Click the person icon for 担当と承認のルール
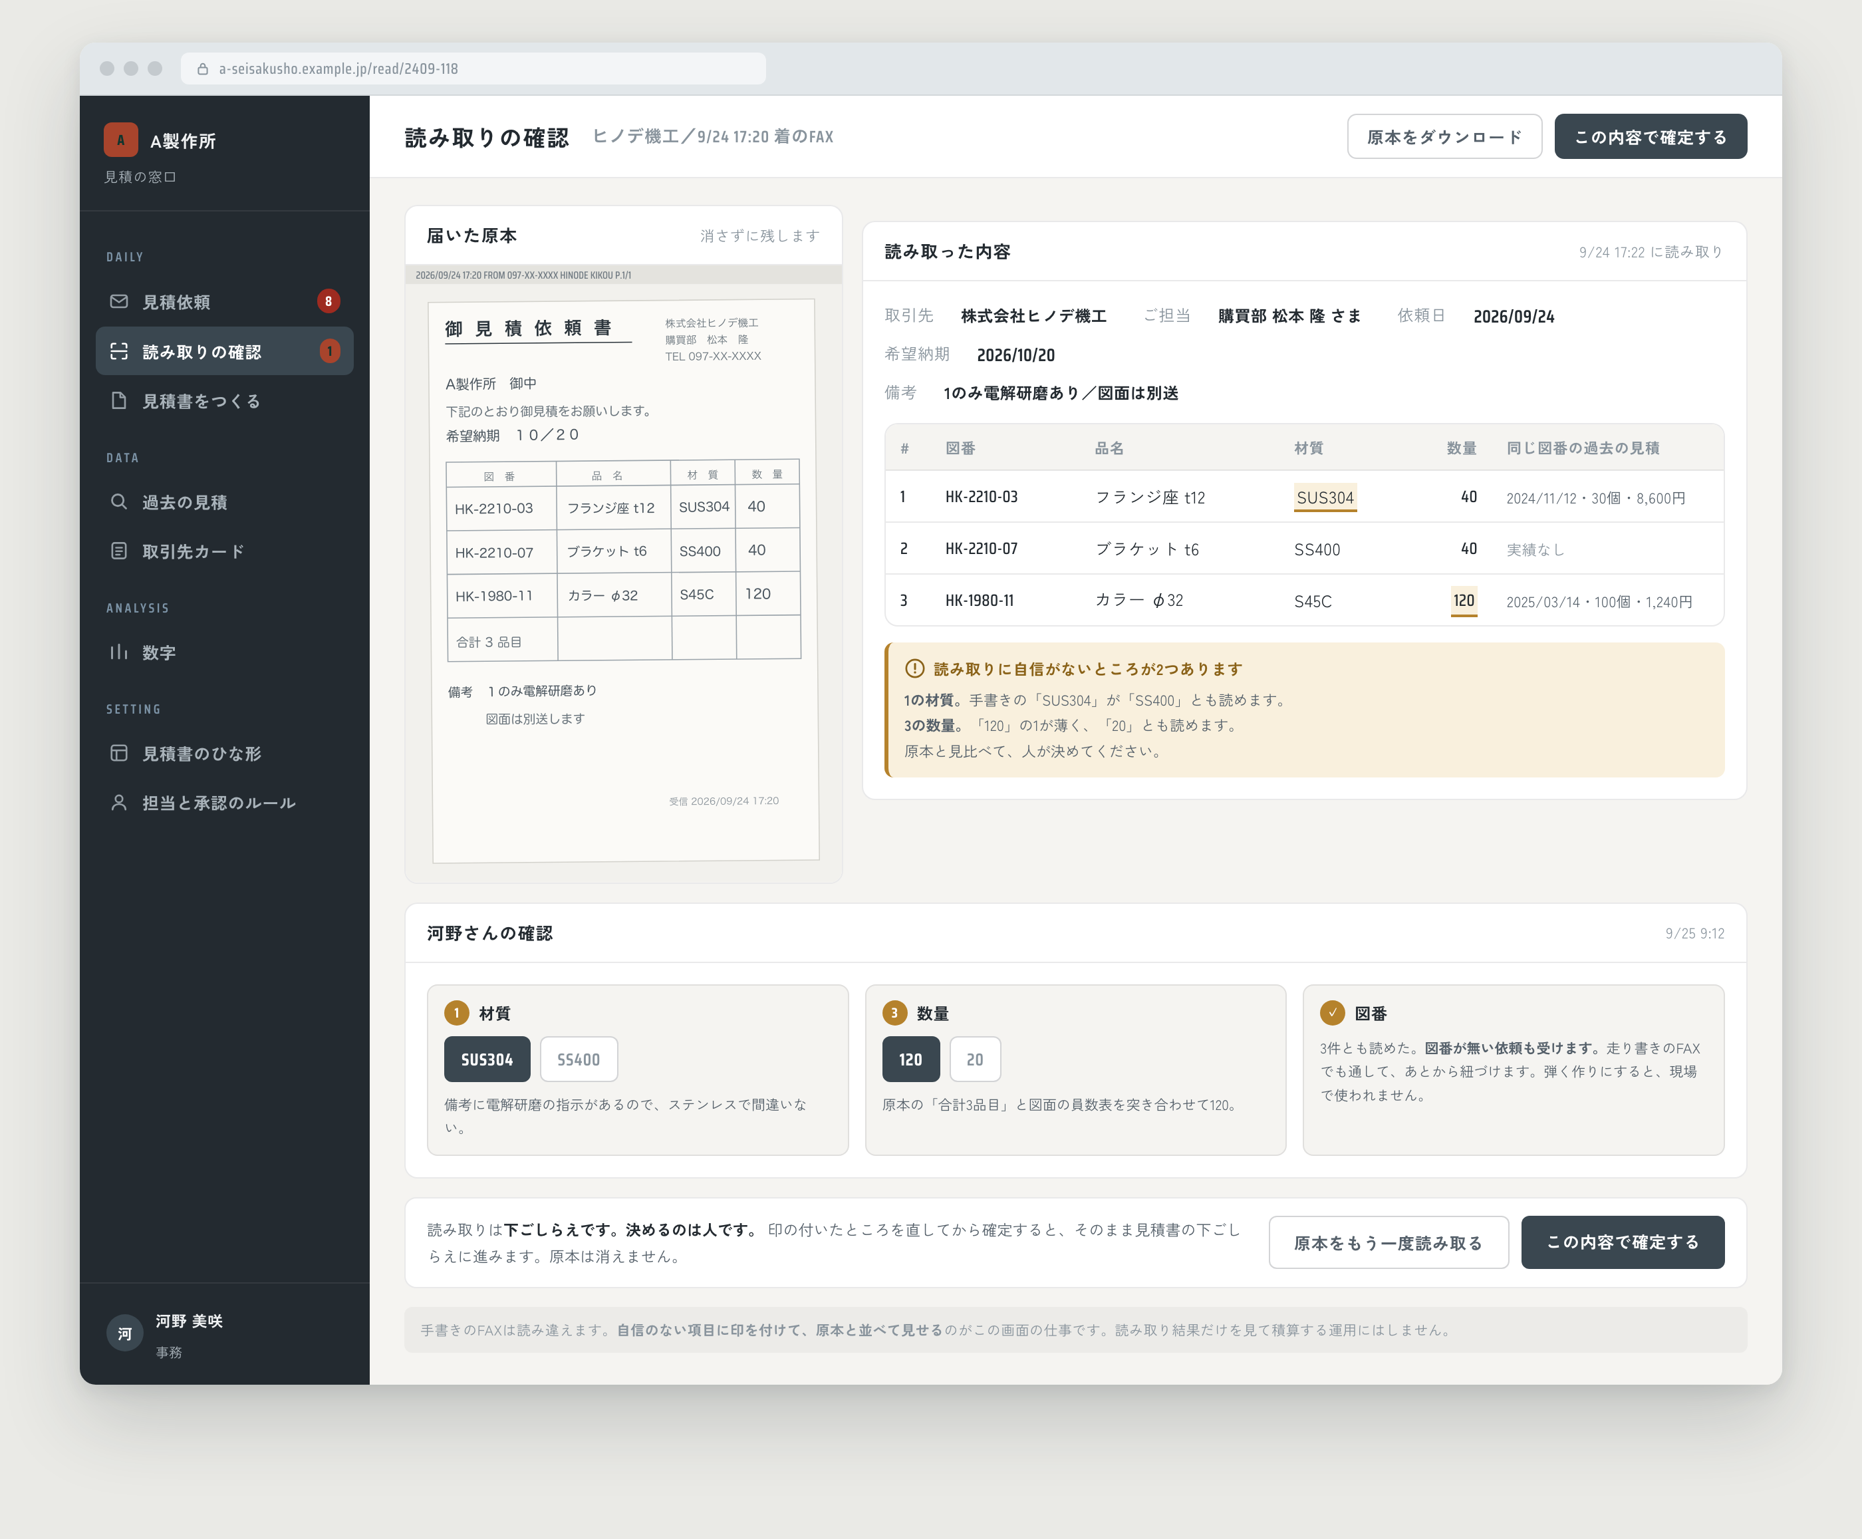Viewport: 1862px width, 1539px height. (119, 803)
